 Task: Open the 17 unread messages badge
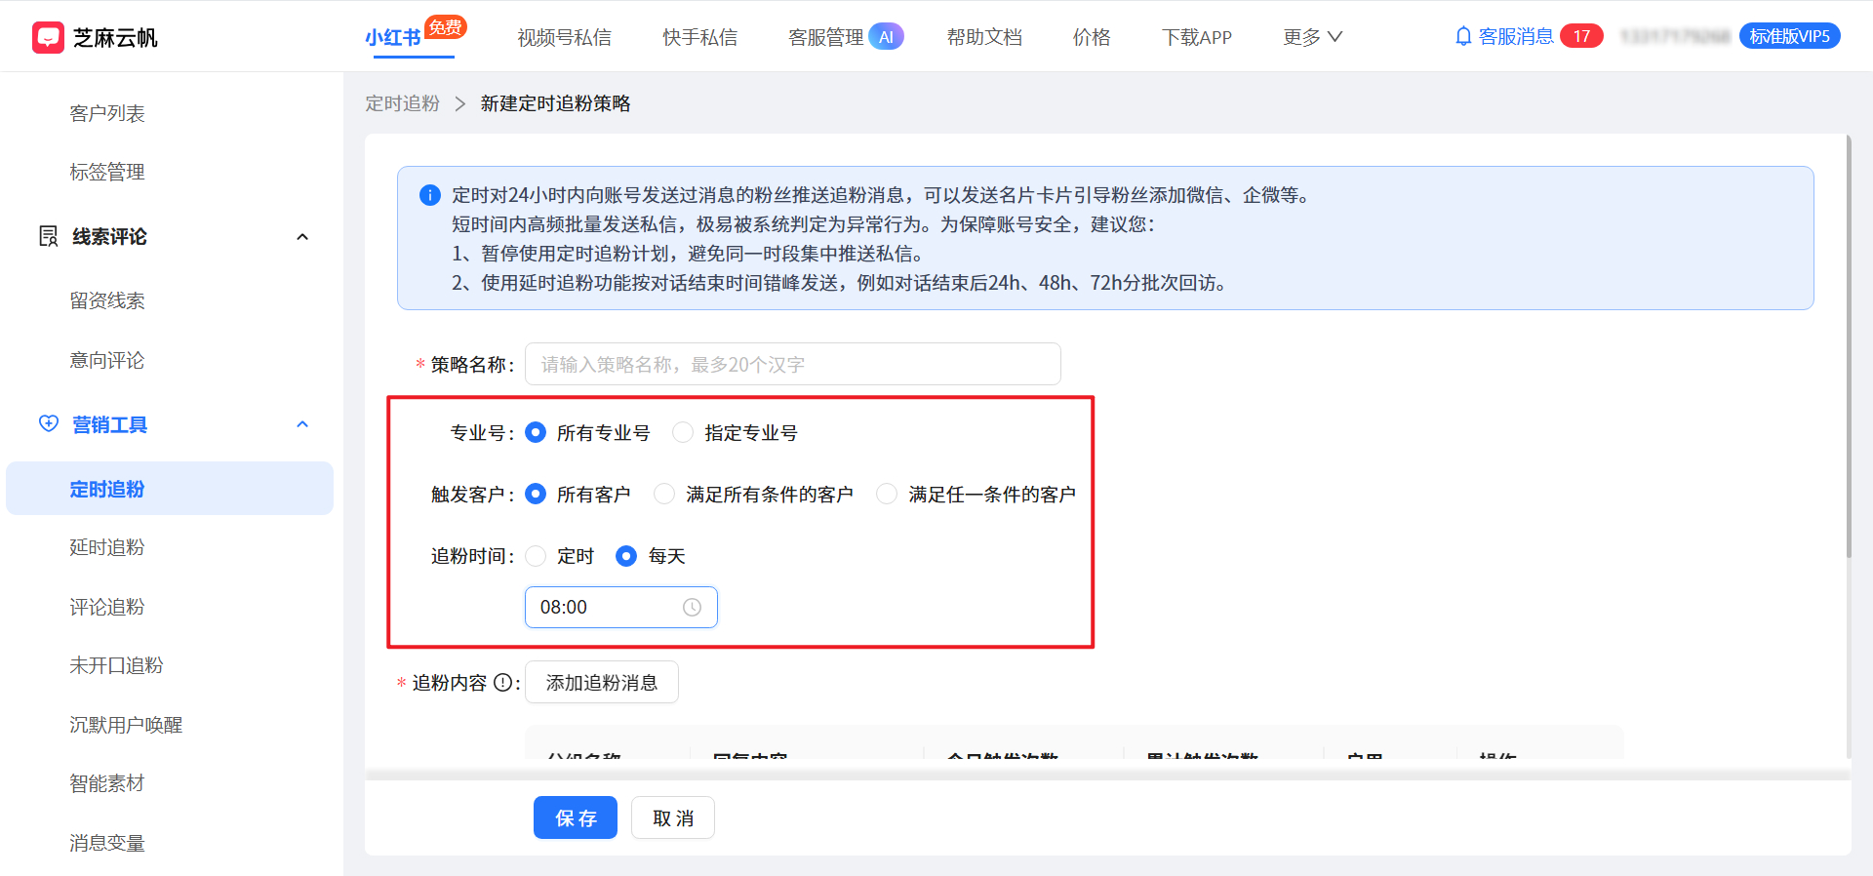point(1581,36)
